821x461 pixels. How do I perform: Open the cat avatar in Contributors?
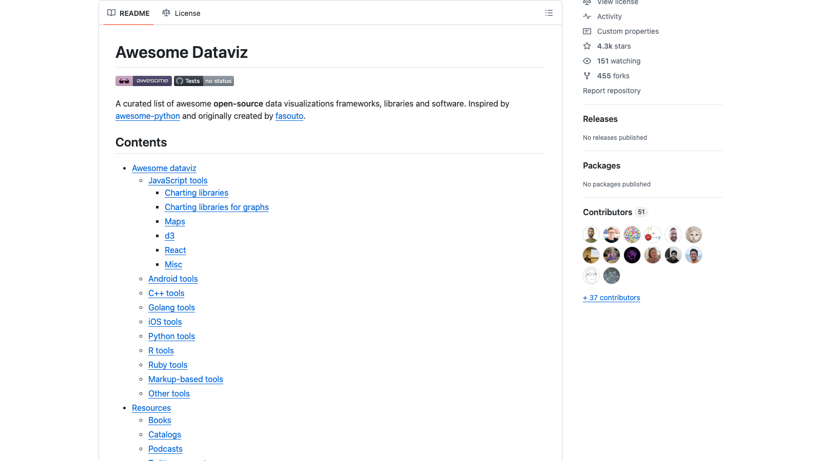[x=694, y=234]
